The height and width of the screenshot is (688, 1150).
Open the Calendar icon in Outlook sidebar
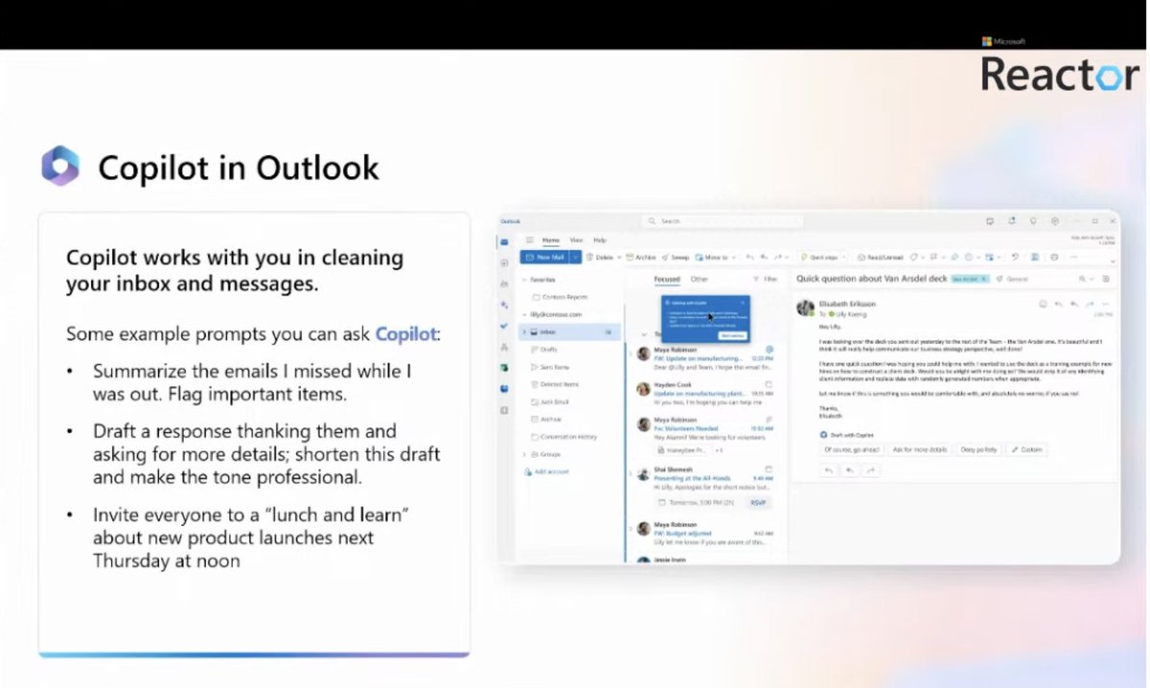pyautogui.click(x=504, y=263)
